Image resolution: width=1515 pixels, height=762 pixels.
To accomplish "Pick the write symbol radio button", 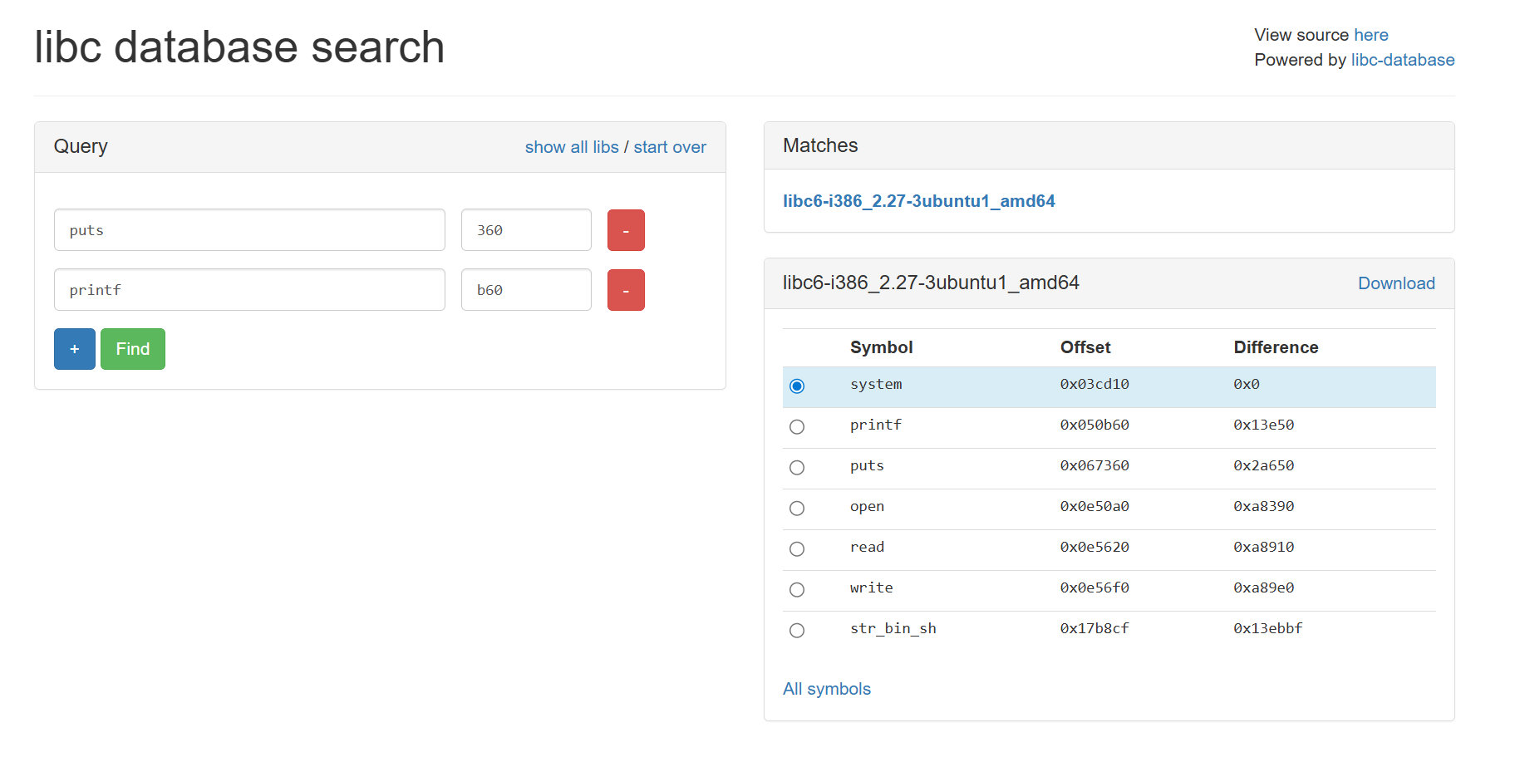I will point(797,589).
